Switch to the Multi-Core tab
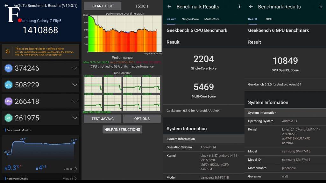The height and width of the screenshot is (183, 326). (x=212, y=19)
